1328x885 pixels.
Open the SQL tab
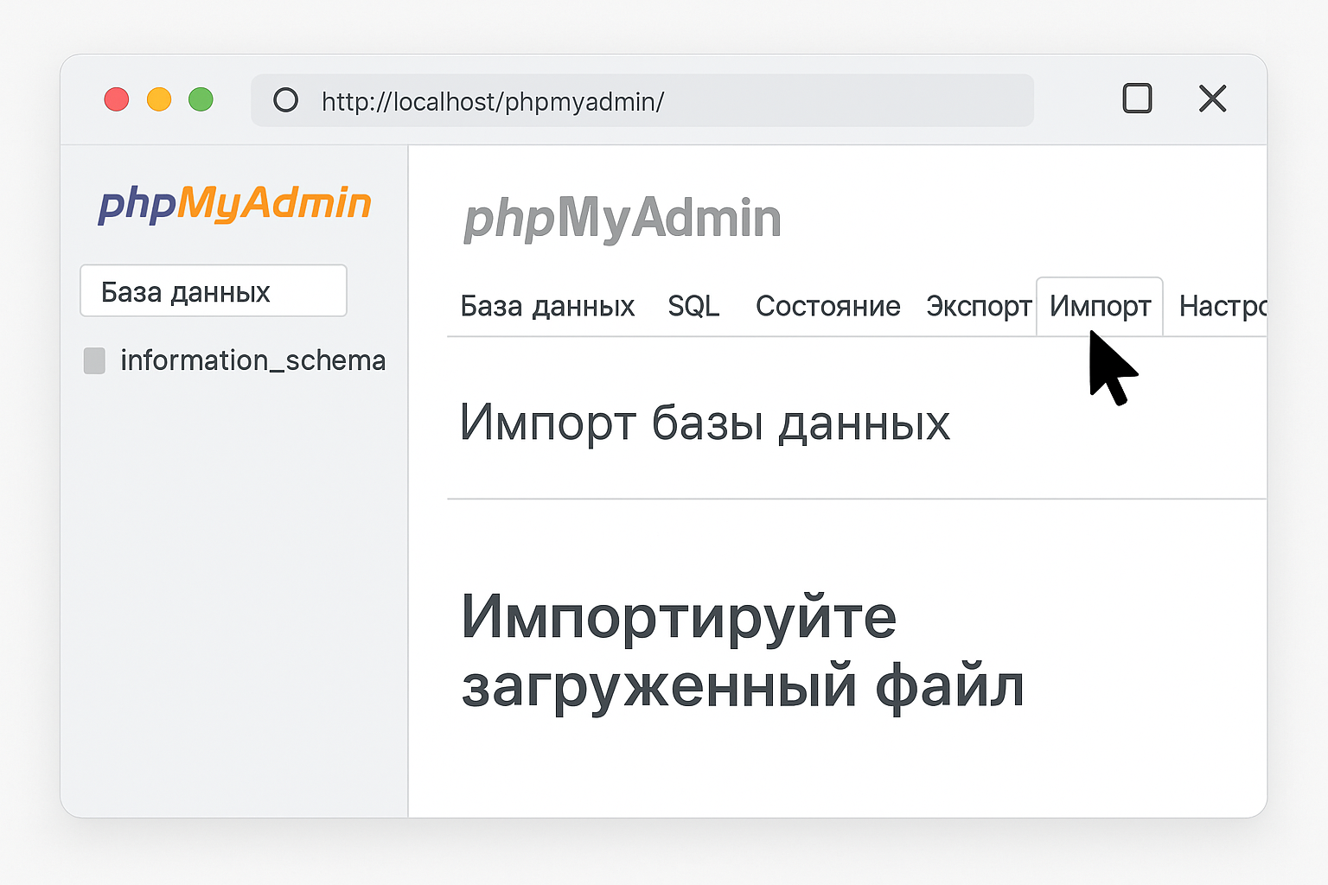pyautogui.click(x=693, y=306)
